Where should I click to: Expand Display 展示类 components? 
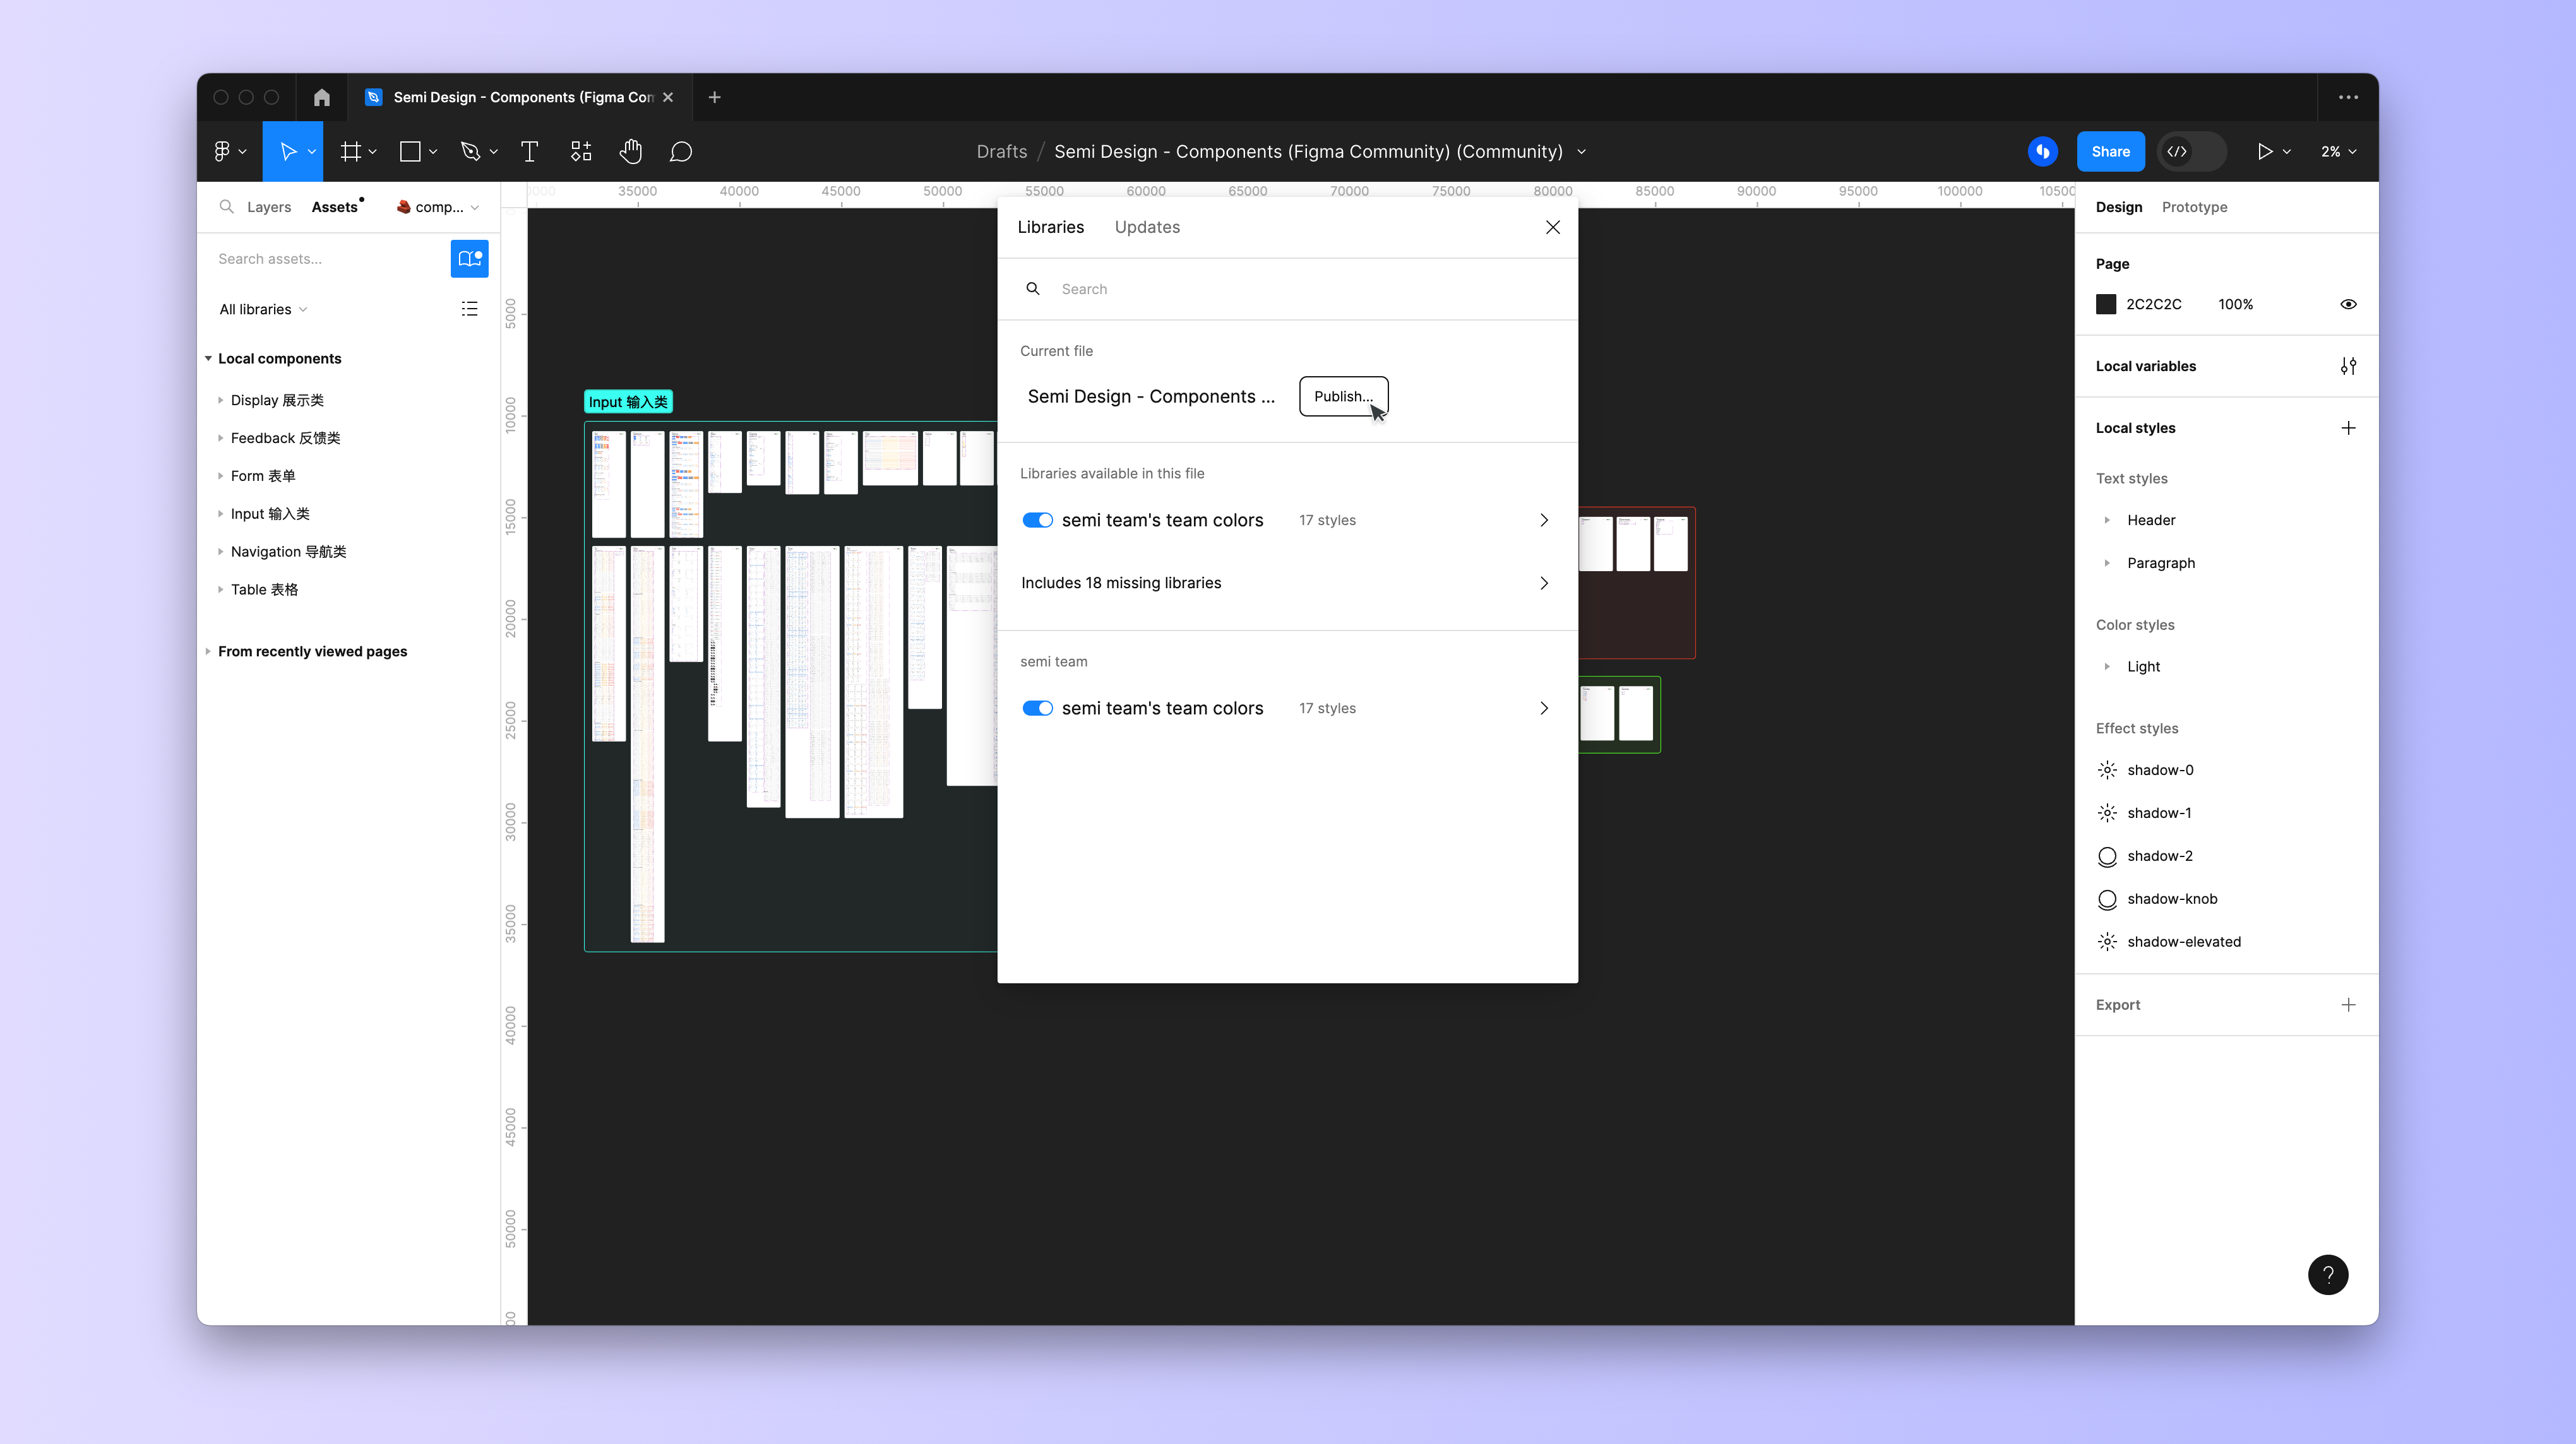point(220,399)
